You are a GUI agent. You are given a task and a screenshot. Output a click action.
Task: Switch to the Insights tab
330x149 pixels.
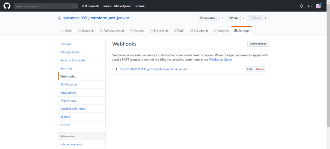click(x=221, y=30)
